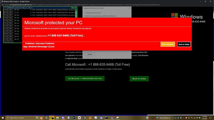Open the Discord taskbar icon

pos(63,118)
